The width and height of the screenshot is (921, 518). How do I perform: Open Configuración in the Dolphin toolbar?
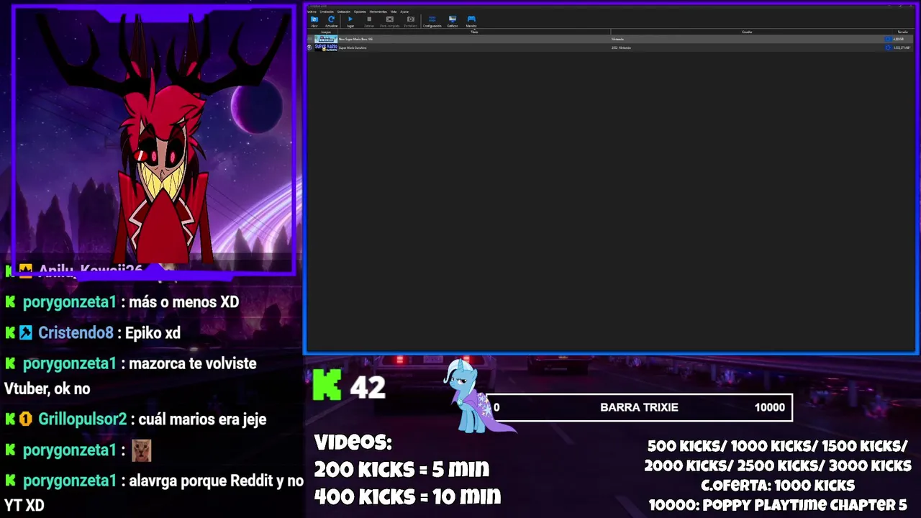coord(432,21)
